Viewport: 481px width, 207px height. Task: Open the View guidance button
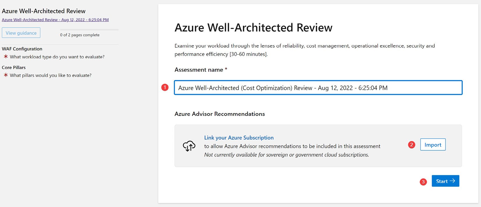[21, 33]
